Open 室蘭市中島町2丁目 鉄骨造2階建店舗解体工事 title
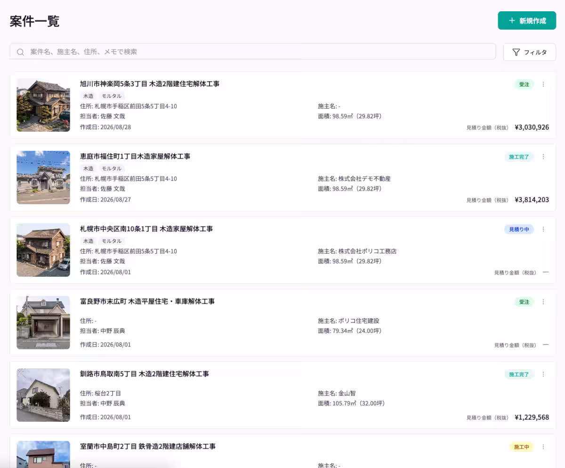Viewport: 565px width, 468px height. (148, 446)
